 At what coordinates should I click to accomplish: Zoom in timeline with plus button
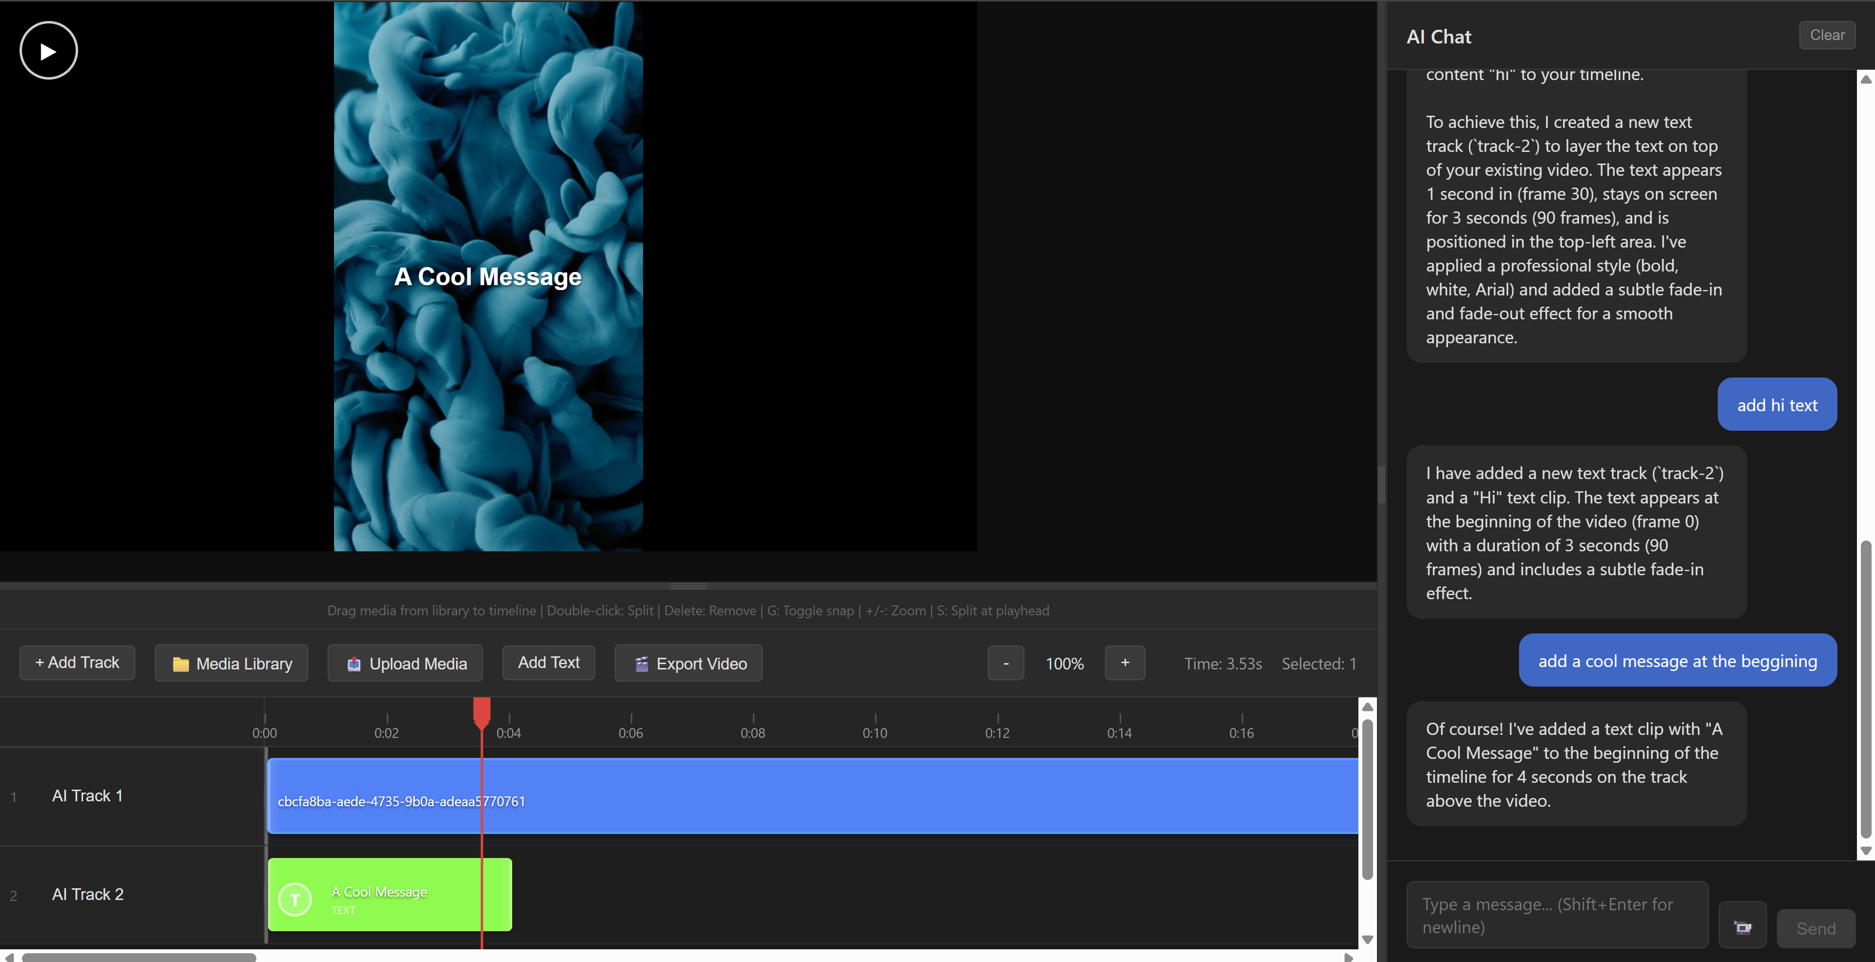[1125, 663]
